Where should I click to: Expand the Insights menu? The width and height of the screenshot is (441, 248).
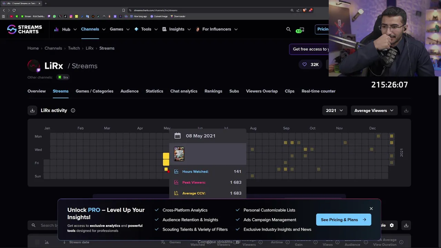pos(177,29)
